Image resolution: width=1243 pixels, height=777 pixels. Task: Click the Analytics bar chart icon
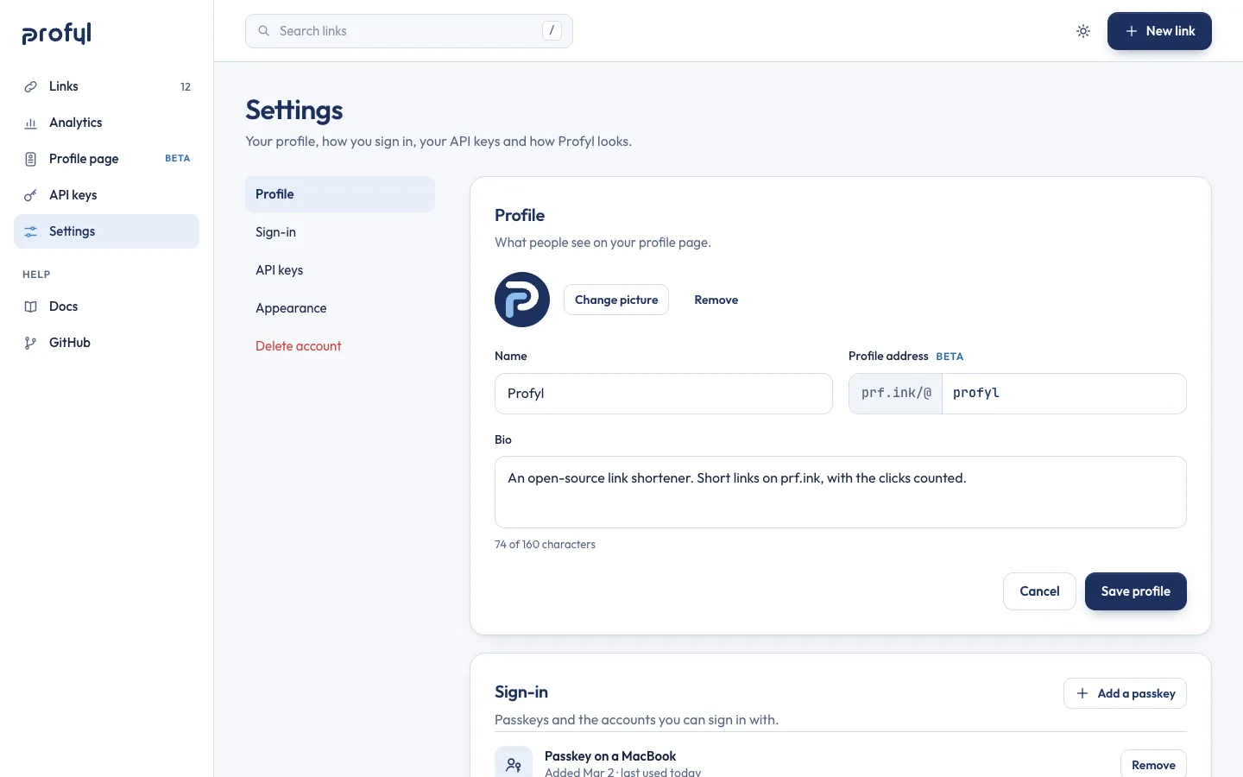coord(30,123)
